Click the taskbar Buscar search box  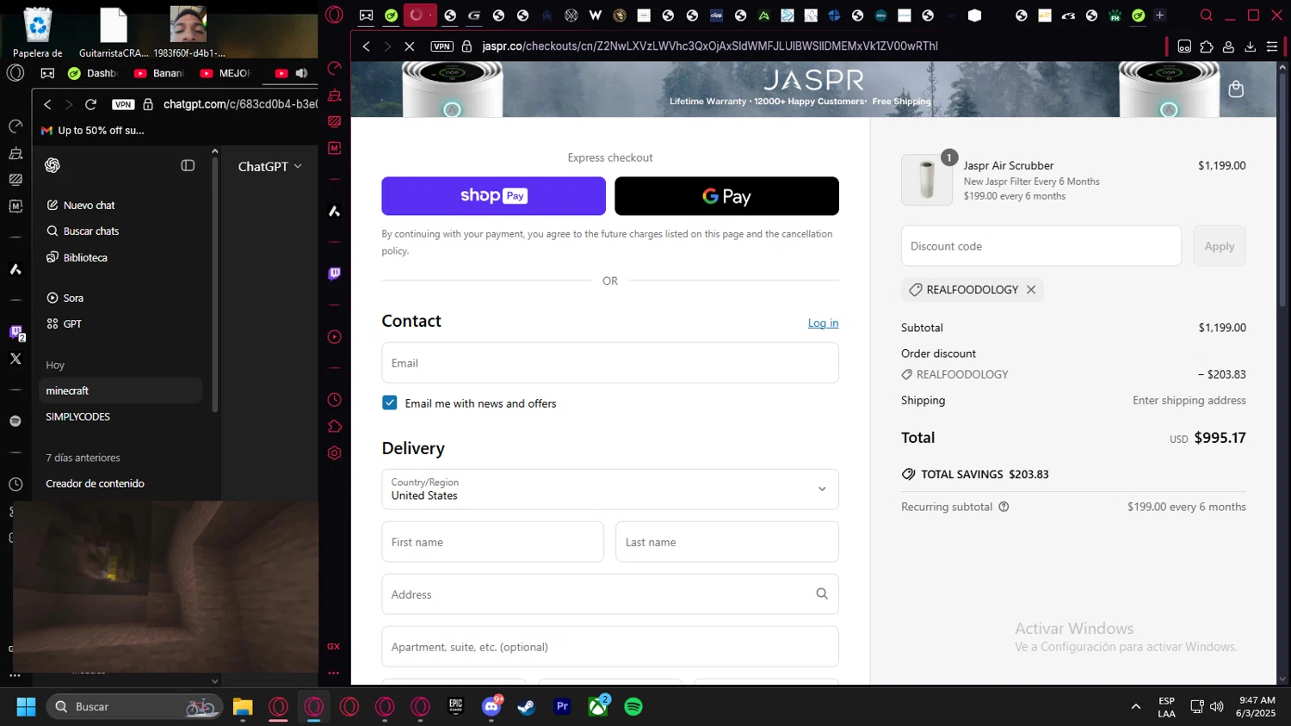(x=134, y=707)
